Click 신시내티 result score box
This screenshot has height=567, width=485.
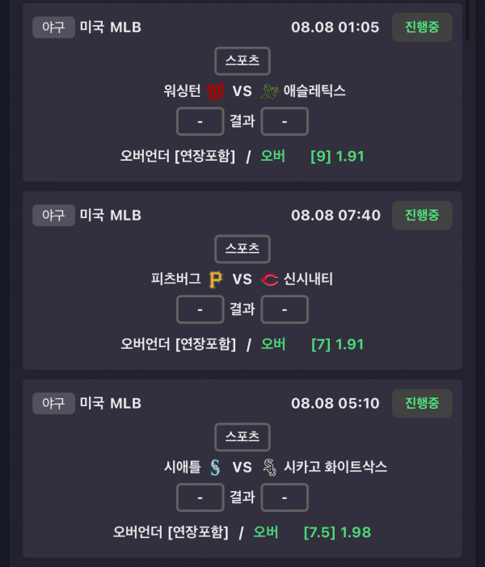tap(285, 309)
